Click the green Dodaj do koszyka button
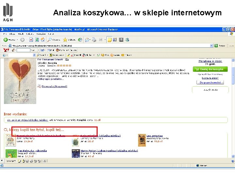This screenshot has width=235, height=176. point(210,69)
